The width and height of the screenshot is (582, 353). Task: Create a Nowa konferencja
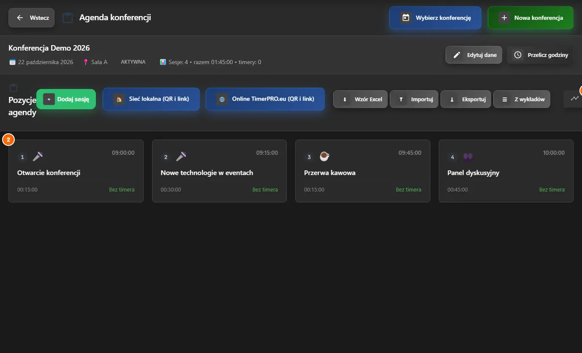pyautogui.click(x=530, y=18)
